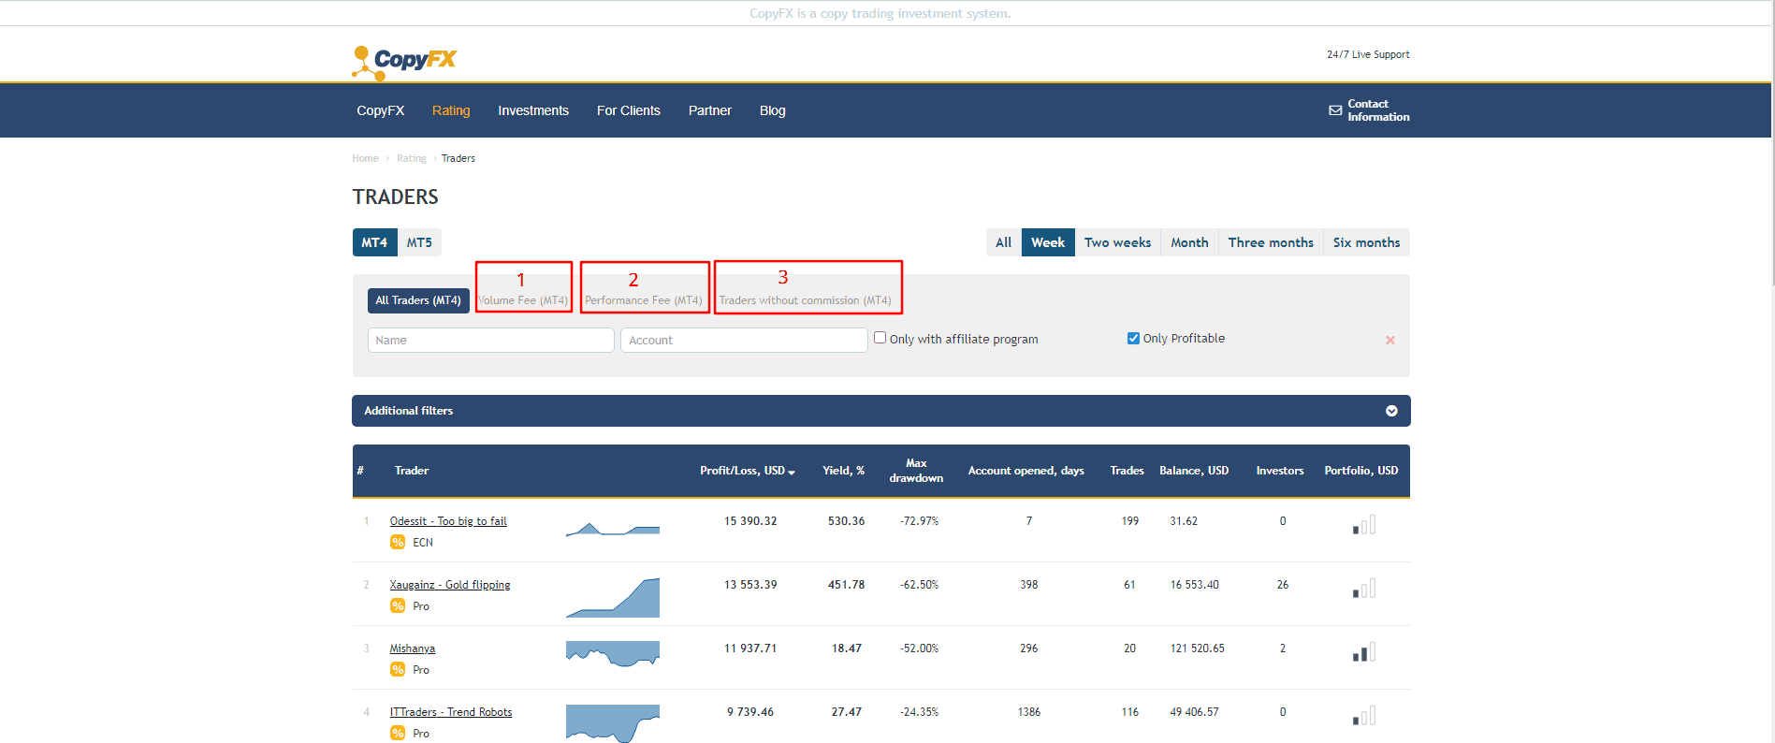This screenshot has width=1775, height=743.
Task: Sort table by Max drawdown column
Action: [916, 471]
